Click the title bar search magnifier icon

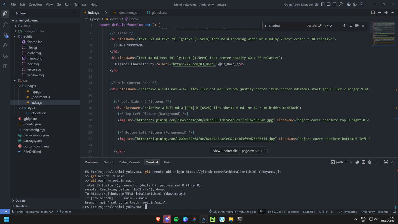(x=340, y=5)
